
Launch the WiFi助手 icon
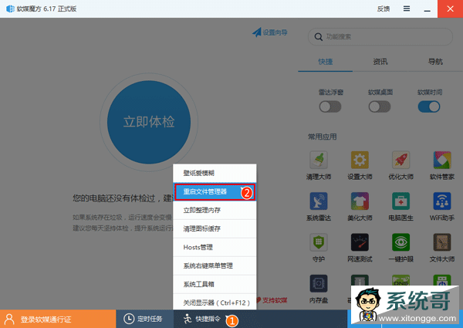tap(442, 201)
